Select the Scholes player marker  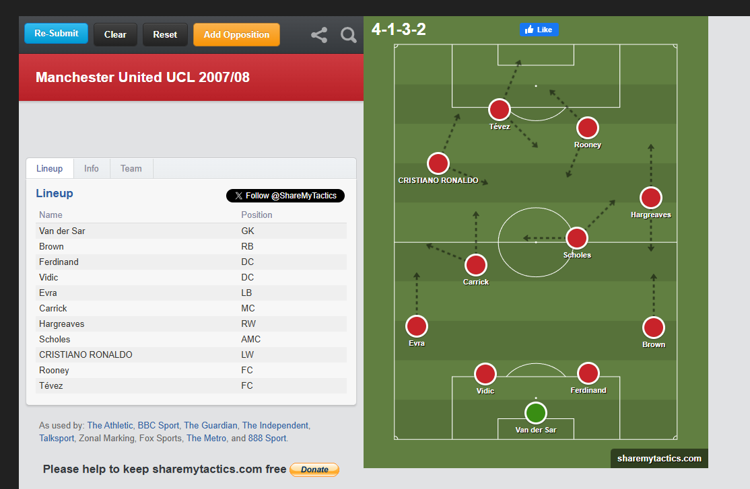(x=576, y=238)
